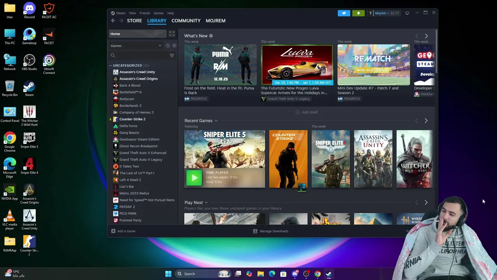
Task: Select Liar's Bar in game list
Action: (127, 187)
